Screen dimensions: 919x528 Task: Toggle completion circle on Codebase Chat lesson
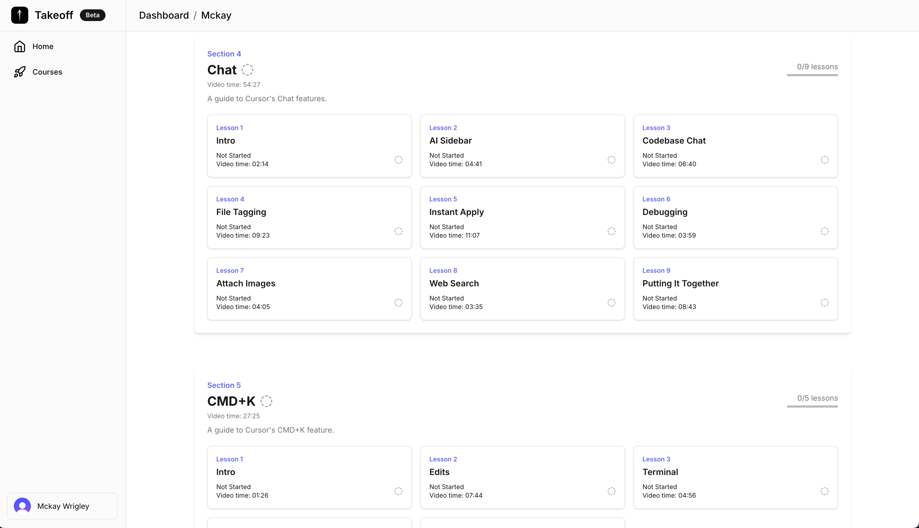(x=825, y=160)
